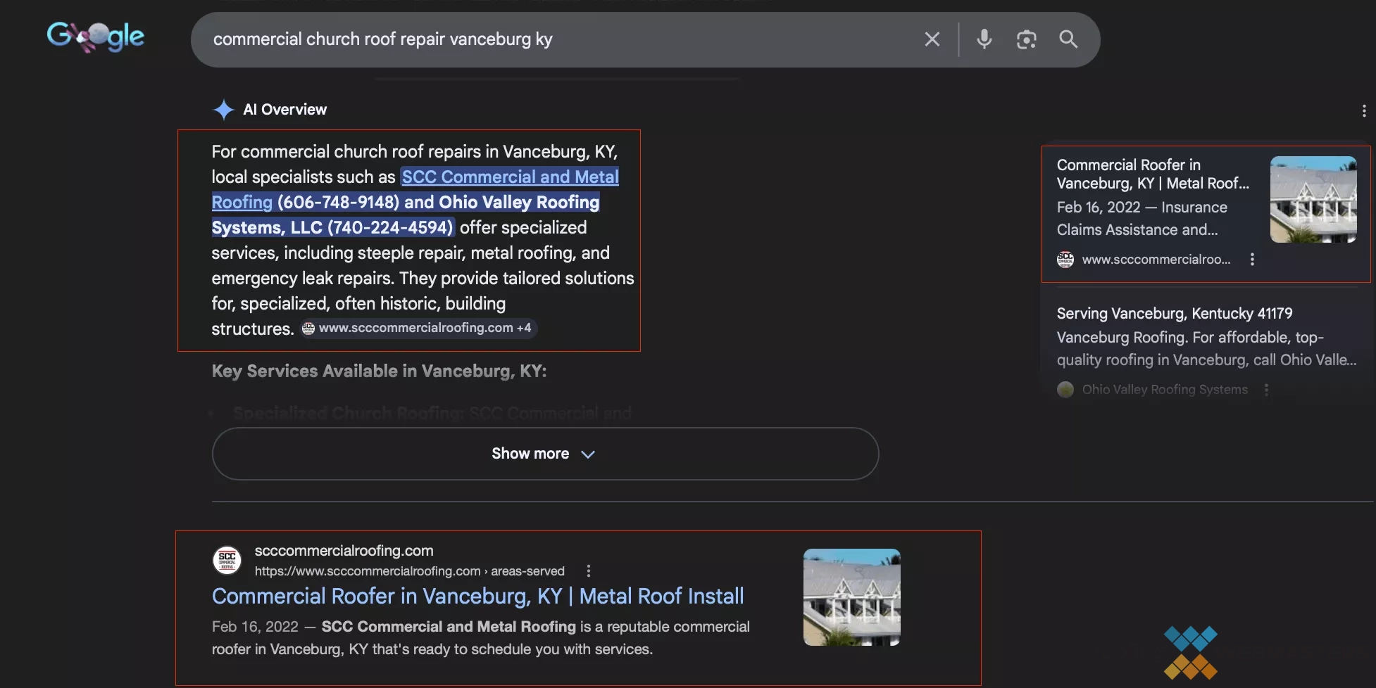Viewport: 1376px width, 688px height.
Task: Open search by image camera icon
Action: coord(1026,39)
